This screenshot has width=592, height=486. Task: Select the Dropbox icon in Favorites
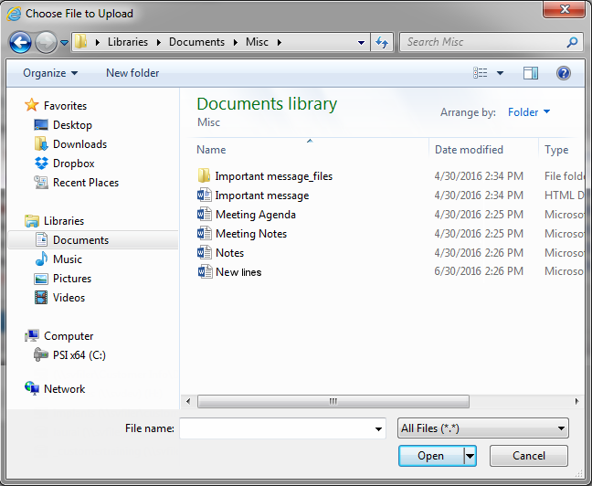click(x=41, y=164)
